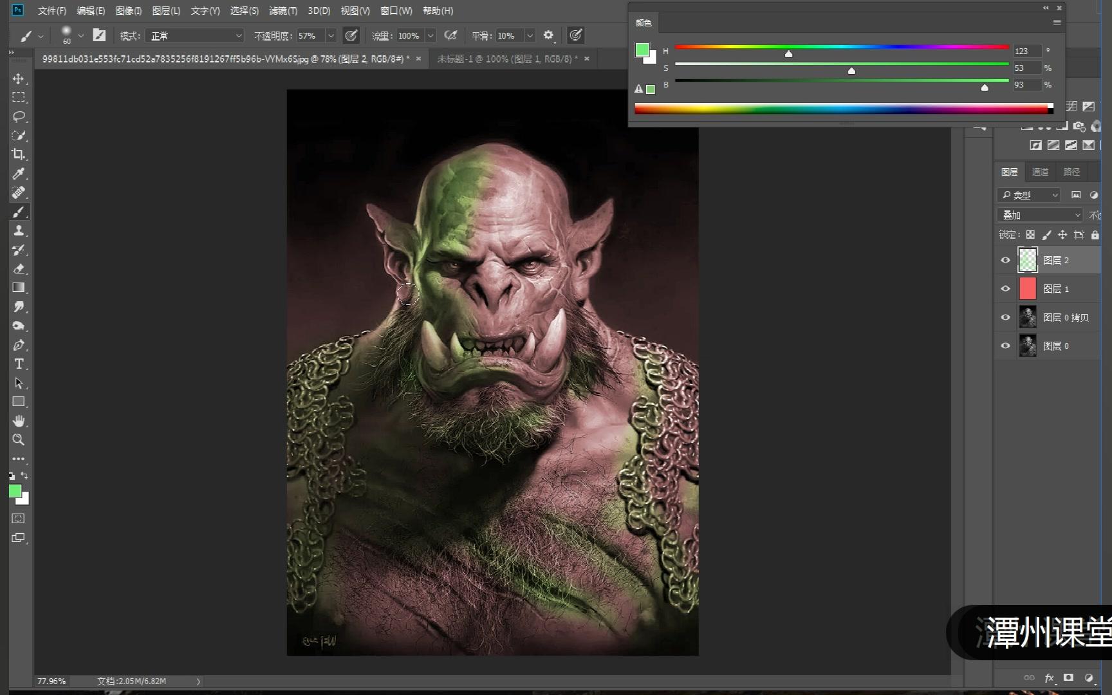Select the Move tool
Screen dimensions: 1112x695
[x=18, y=79]
